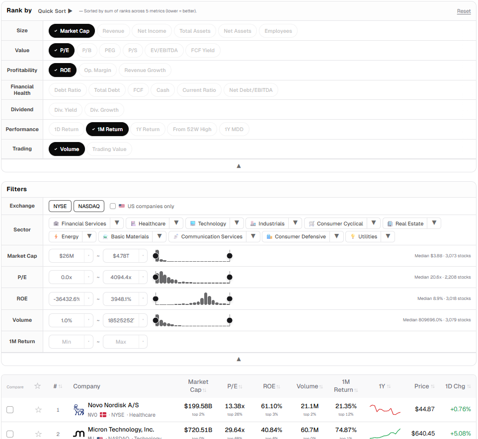The height and width of the screenshot is (439, 478).
Task: Expand Healthcare sector dropdown arrow
Action: (176, 223)
